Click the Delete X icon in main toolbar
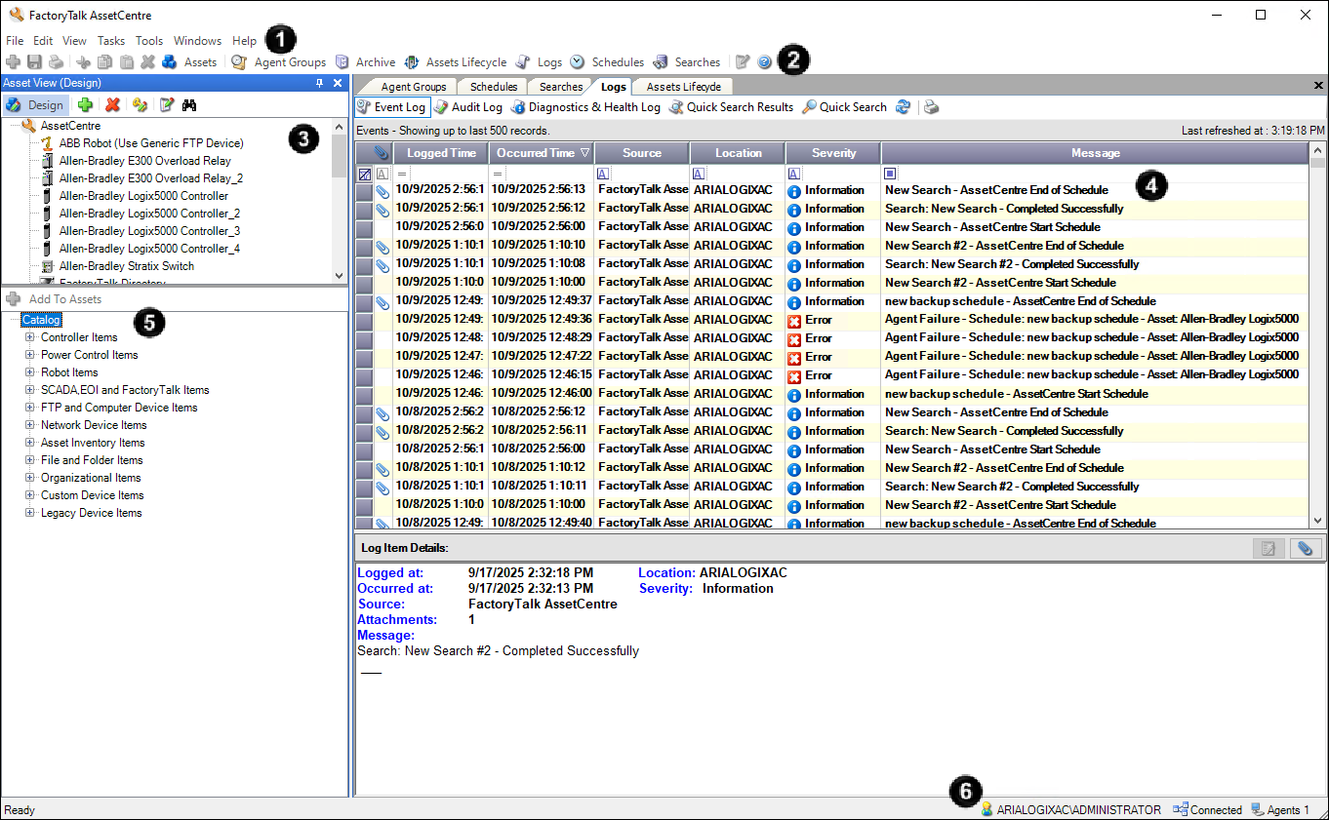 [x=147, y=62]
